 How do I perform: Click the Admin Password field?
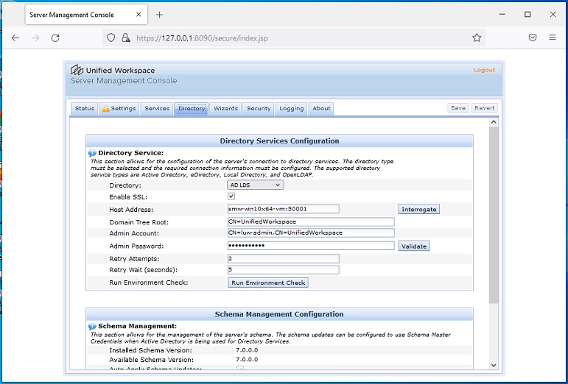[x=311, y=246]
